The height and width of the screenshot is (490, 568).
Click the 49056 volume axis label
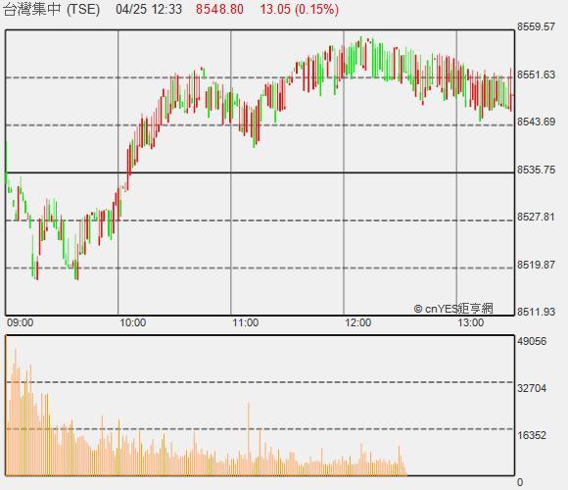click(532, 341)
